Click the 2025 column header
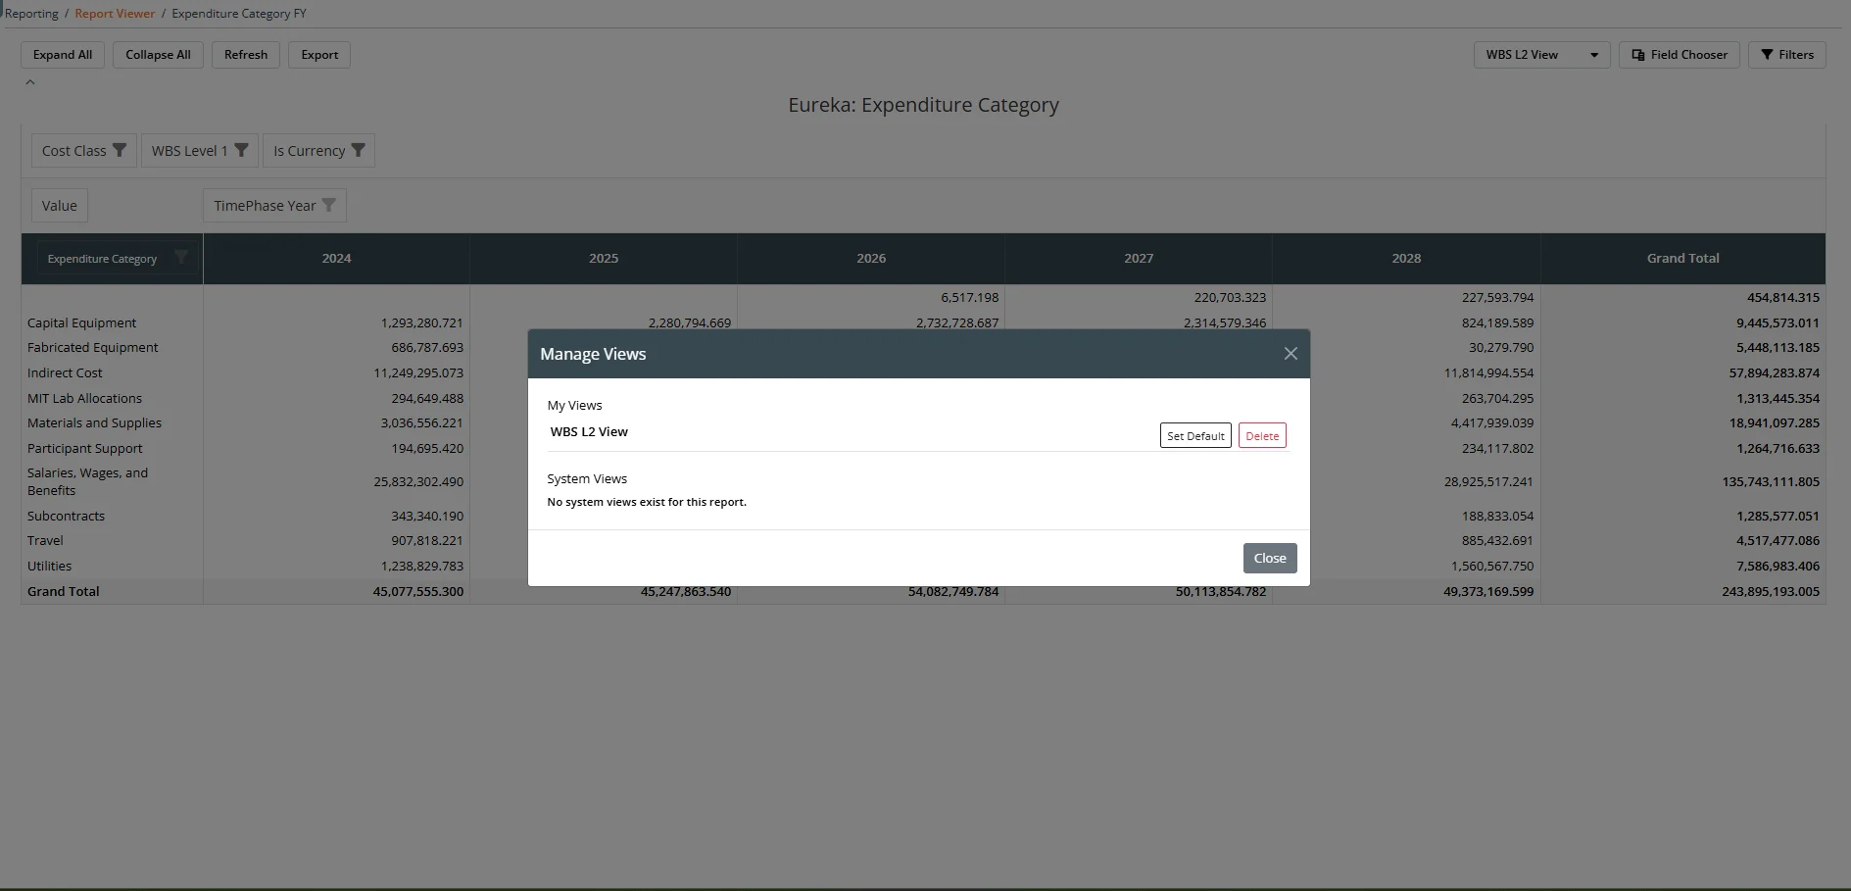The image size is (1851, 891). coord(604,258)
